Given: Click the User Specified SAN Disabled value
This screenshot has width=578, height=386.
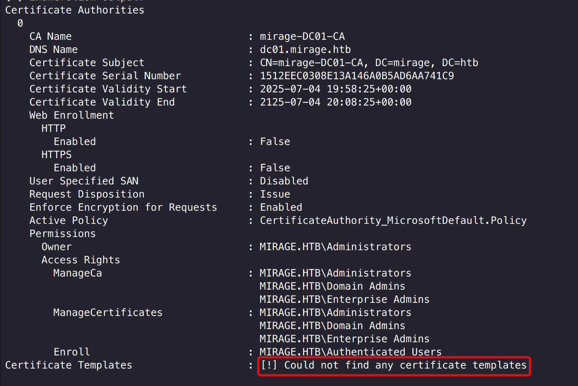Looking at the screenshot, I should [284, 181].
